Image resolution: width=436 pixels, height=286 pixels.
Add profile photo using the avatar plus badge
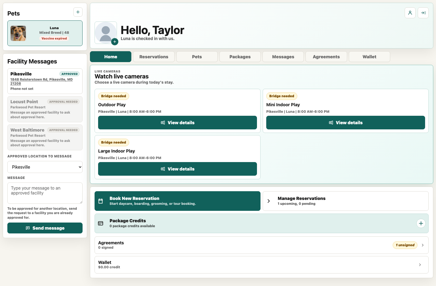[115, 42]
